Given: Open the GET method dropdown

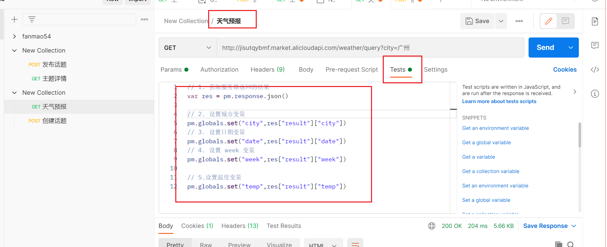Looking at the screenshot, I should click(188, 48).
